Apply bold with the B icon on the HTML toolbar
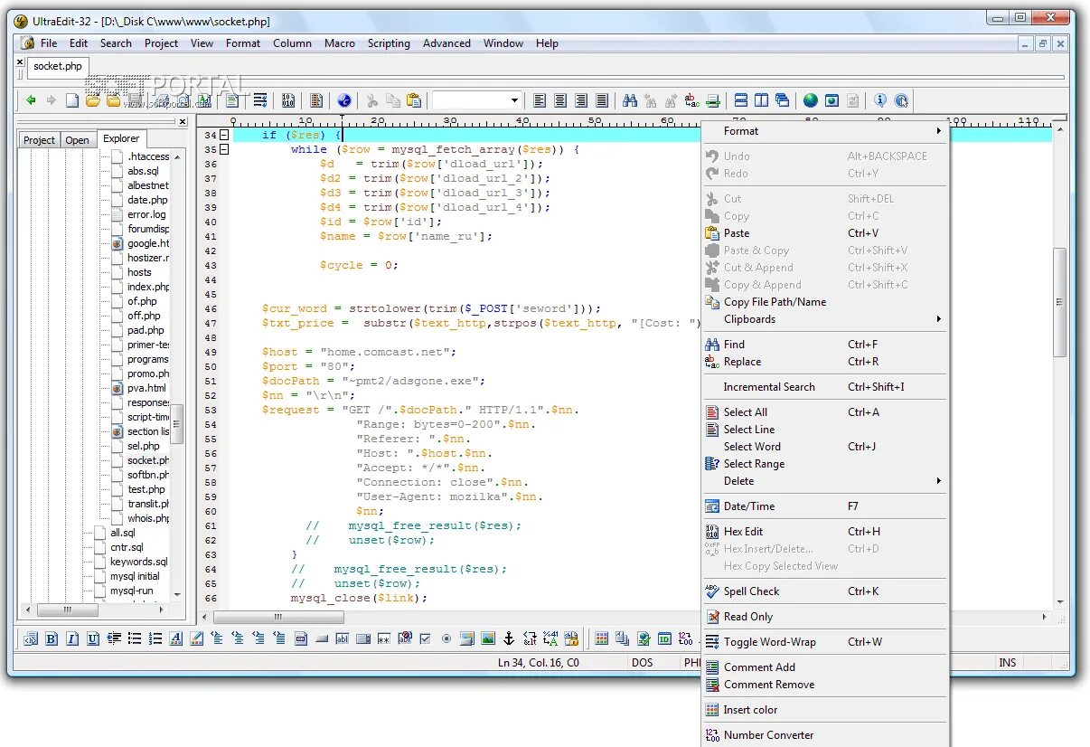 52,638
